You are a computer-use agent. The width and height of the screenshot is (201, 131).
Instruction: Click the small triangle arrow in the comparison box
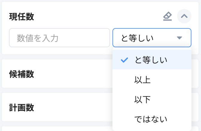tap(179, 38)
